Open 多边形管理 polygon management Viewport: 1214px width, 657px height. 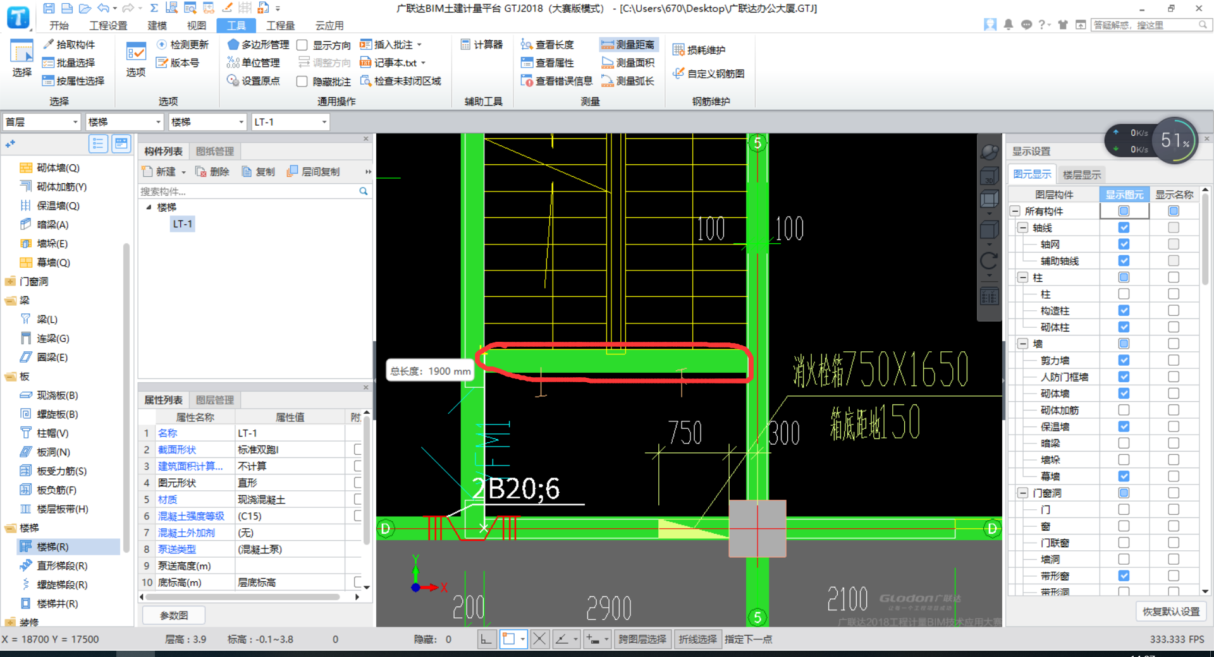pos(258,44)
